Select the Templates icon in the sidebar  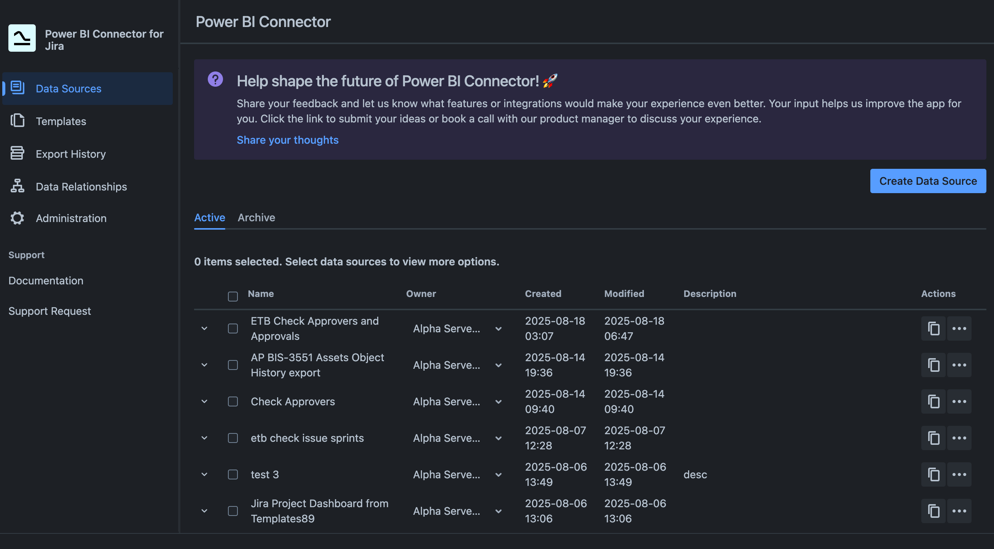pyautogui.click(x=17, y=121)
